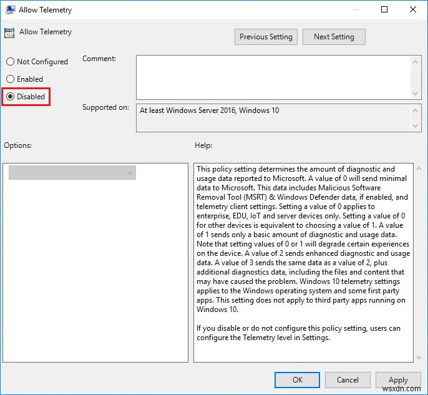Maximize the Allow Telemetry window
428x395 pixels.
click(x=384, y=9)
